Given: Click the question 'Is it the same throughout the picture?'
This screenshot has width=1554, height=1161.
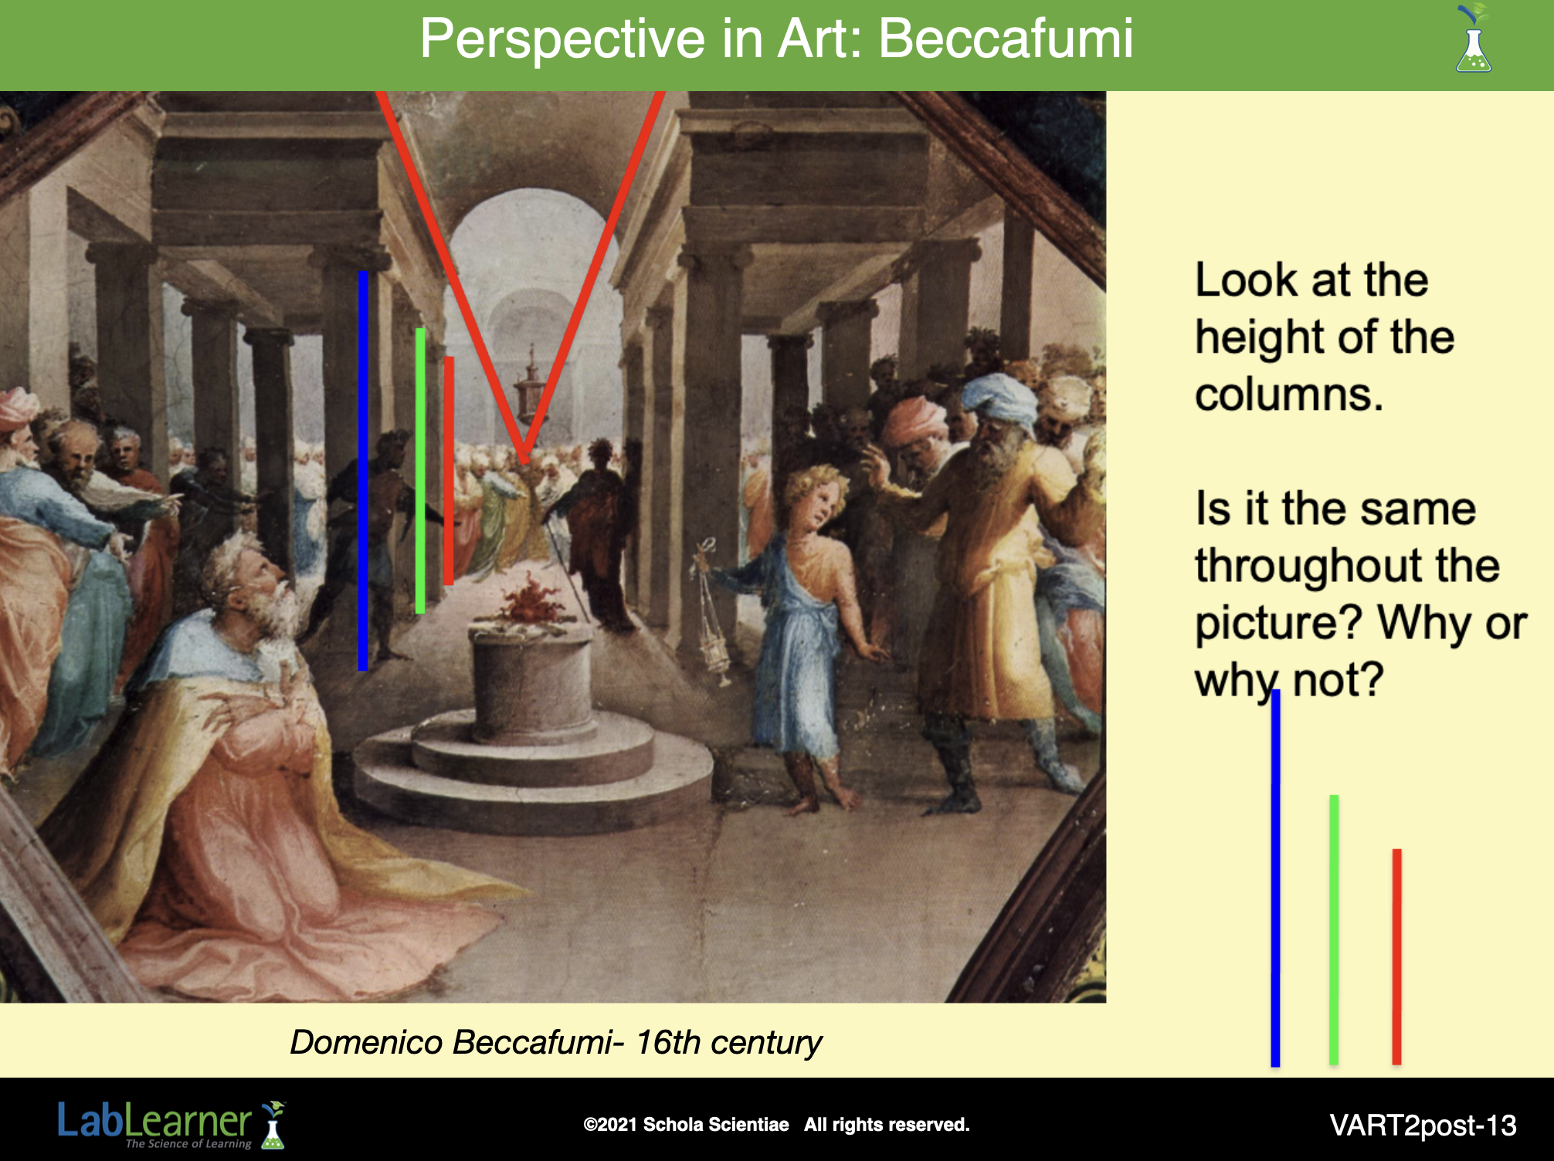Looking at the screenshot, I should coord(1348,566).
